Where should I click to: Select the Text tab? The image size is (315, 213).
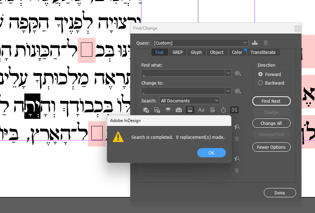click(x=159, y=52)
